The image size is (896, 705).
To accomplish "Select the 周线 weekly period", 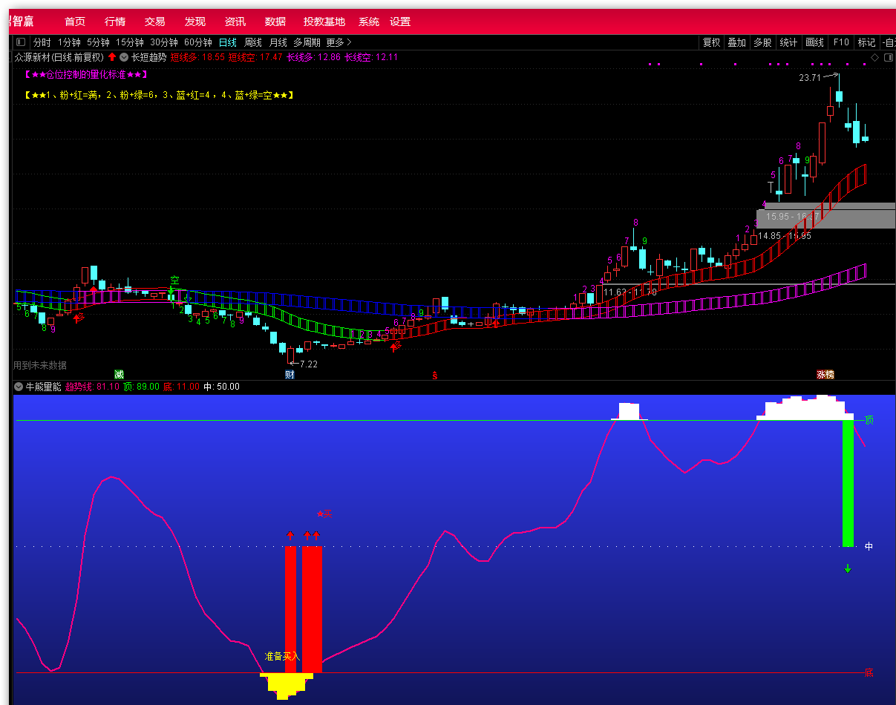I will point(253,42).
